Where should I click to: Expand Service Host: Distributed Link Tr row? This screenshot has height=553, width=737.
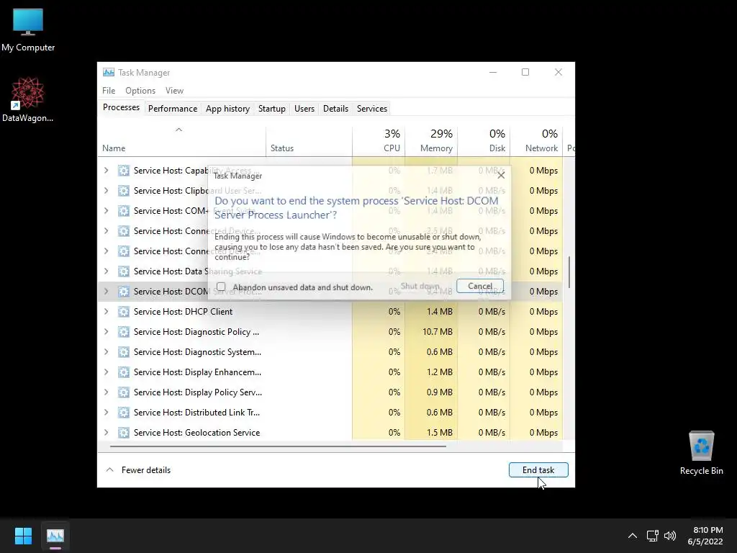(107, 413)
